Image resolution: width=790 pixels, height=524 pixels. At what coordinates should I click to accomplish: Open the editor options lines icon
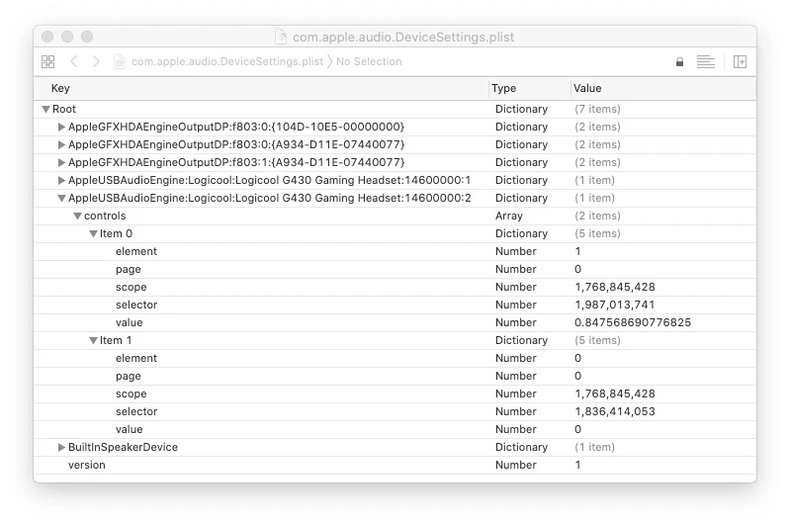click(x=705, y=62)
